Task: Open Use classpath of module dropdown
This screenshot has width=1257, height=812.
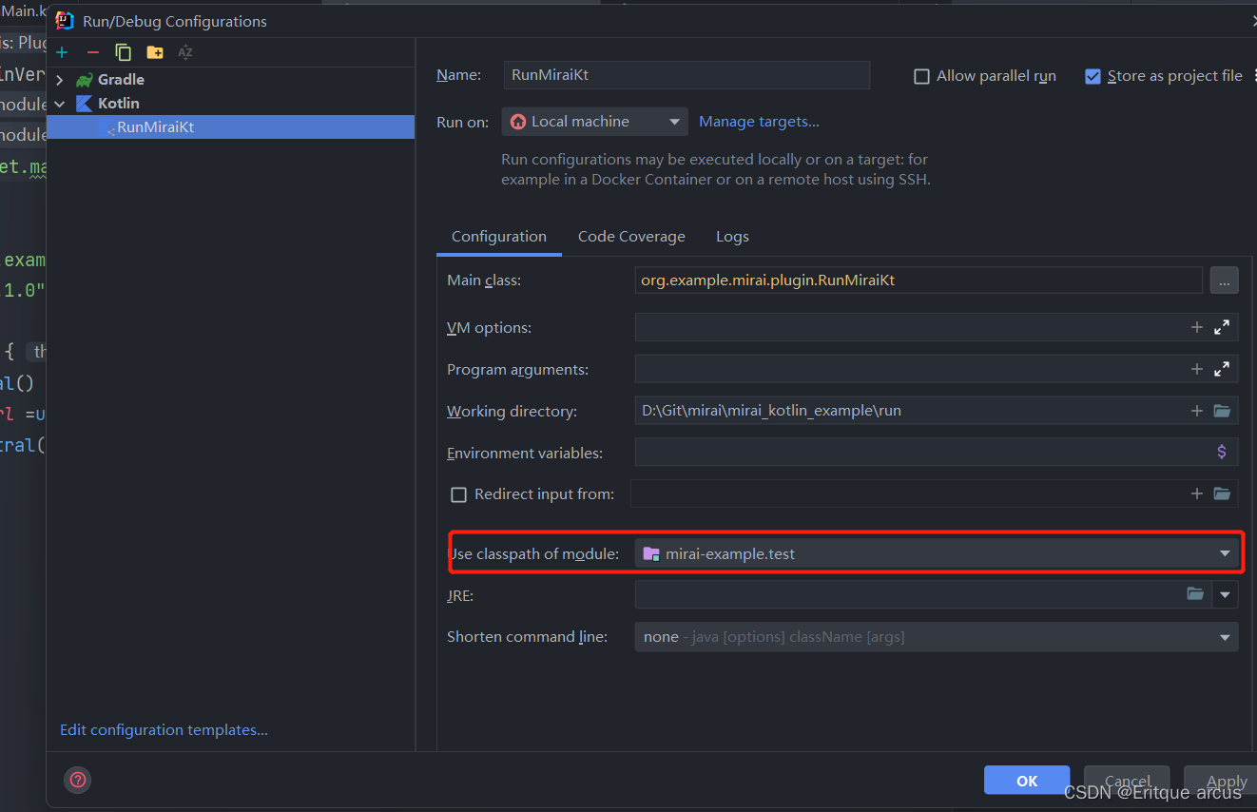Action: pyautogui.click(x=937, y=553)
